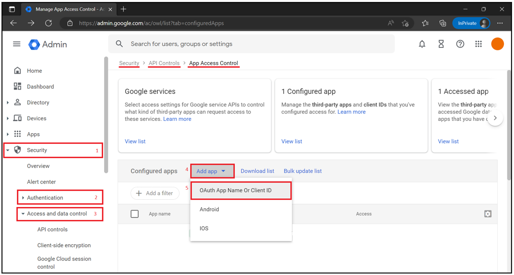Screen dimensions: 514x275
Task: Click the site lock icon in address bar
Action: pyautogui.click(x=70, y=23)
